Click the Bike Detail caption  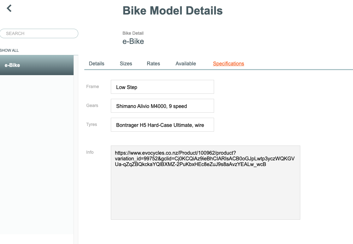(x=133, y=33)
